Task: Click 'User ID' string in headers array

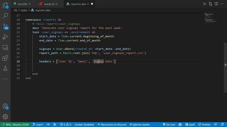Action: [x=65, y=61]
